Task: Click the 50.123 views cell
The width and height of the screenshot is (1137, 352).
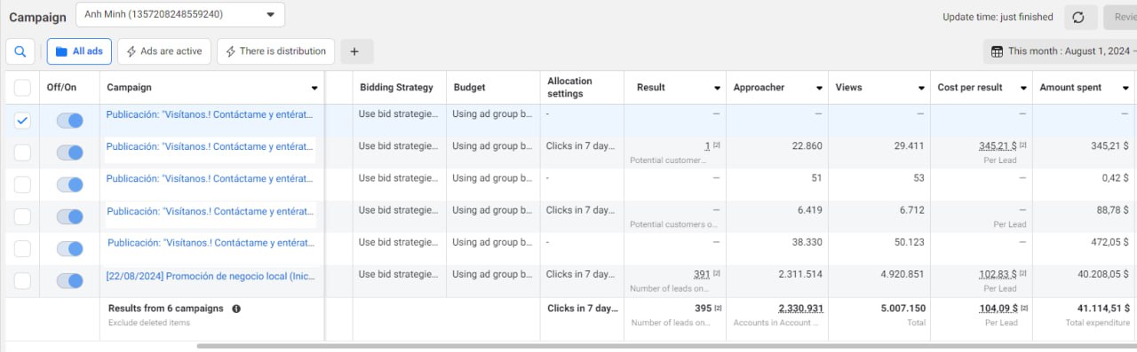Action: click(x=910, y=242)
